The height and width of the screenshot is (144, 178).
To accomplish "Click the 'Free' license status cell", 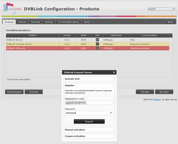I will [x=150, y=40].
